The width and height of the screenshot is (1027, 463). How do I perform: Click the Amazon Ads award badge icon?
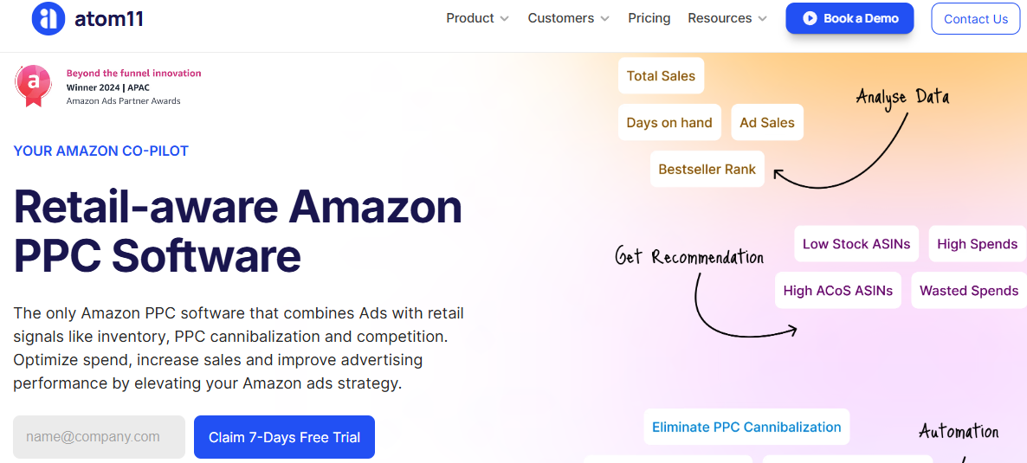point(33,86)
